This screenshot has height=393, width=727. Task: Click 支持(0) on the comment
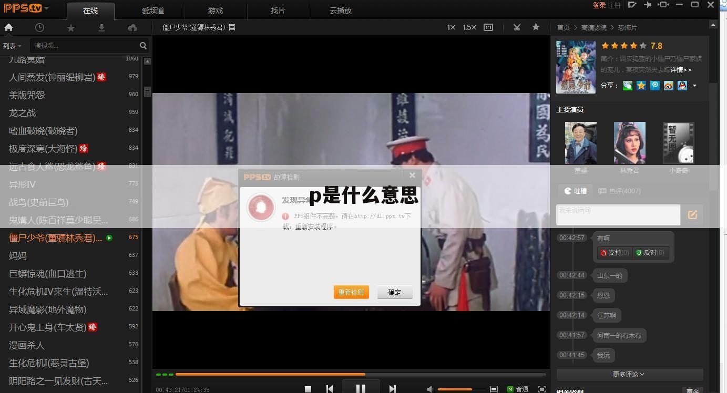coord(615,253)
